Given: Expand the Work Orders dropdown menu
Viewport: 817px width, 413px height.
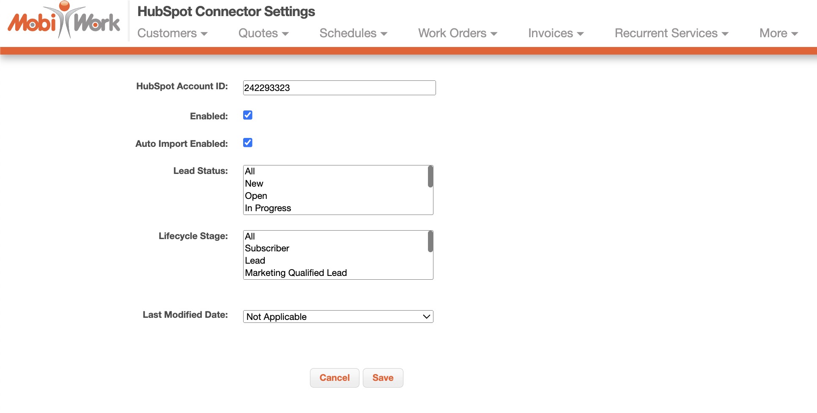Looking at the screenshot, I should (457, 33).
